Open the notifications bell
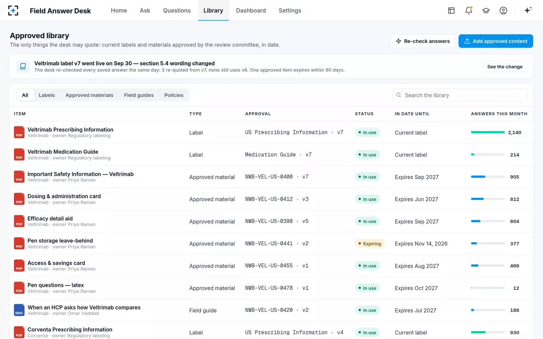The width and height of the screenshot is (543, 339). tap(469, 11)
